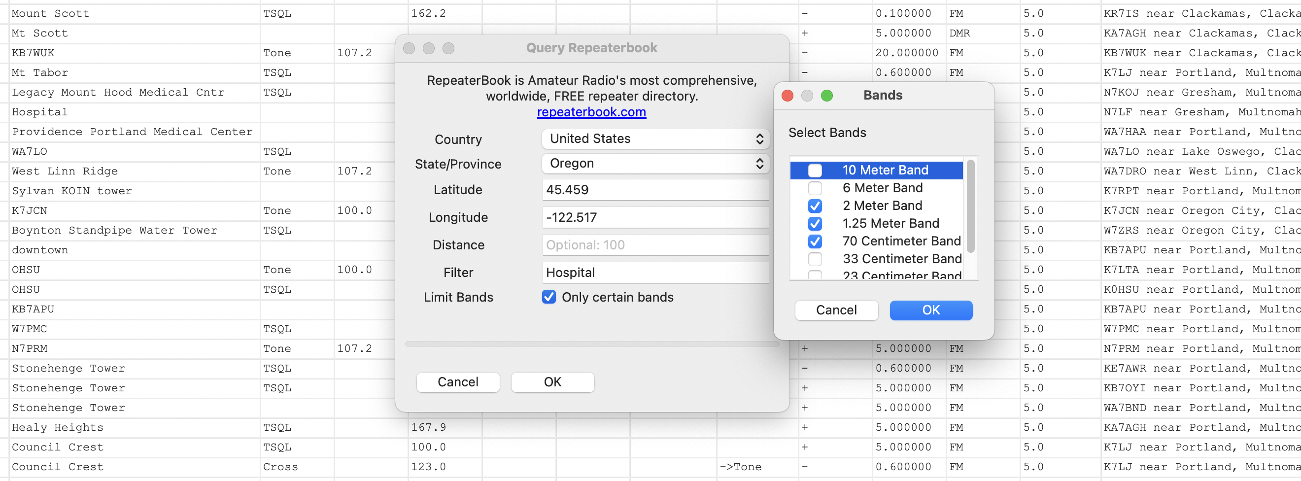This screenshot has width=1301, height=481.
Task: Click the '20.000000' offset cell
Action: coord(909,53)
